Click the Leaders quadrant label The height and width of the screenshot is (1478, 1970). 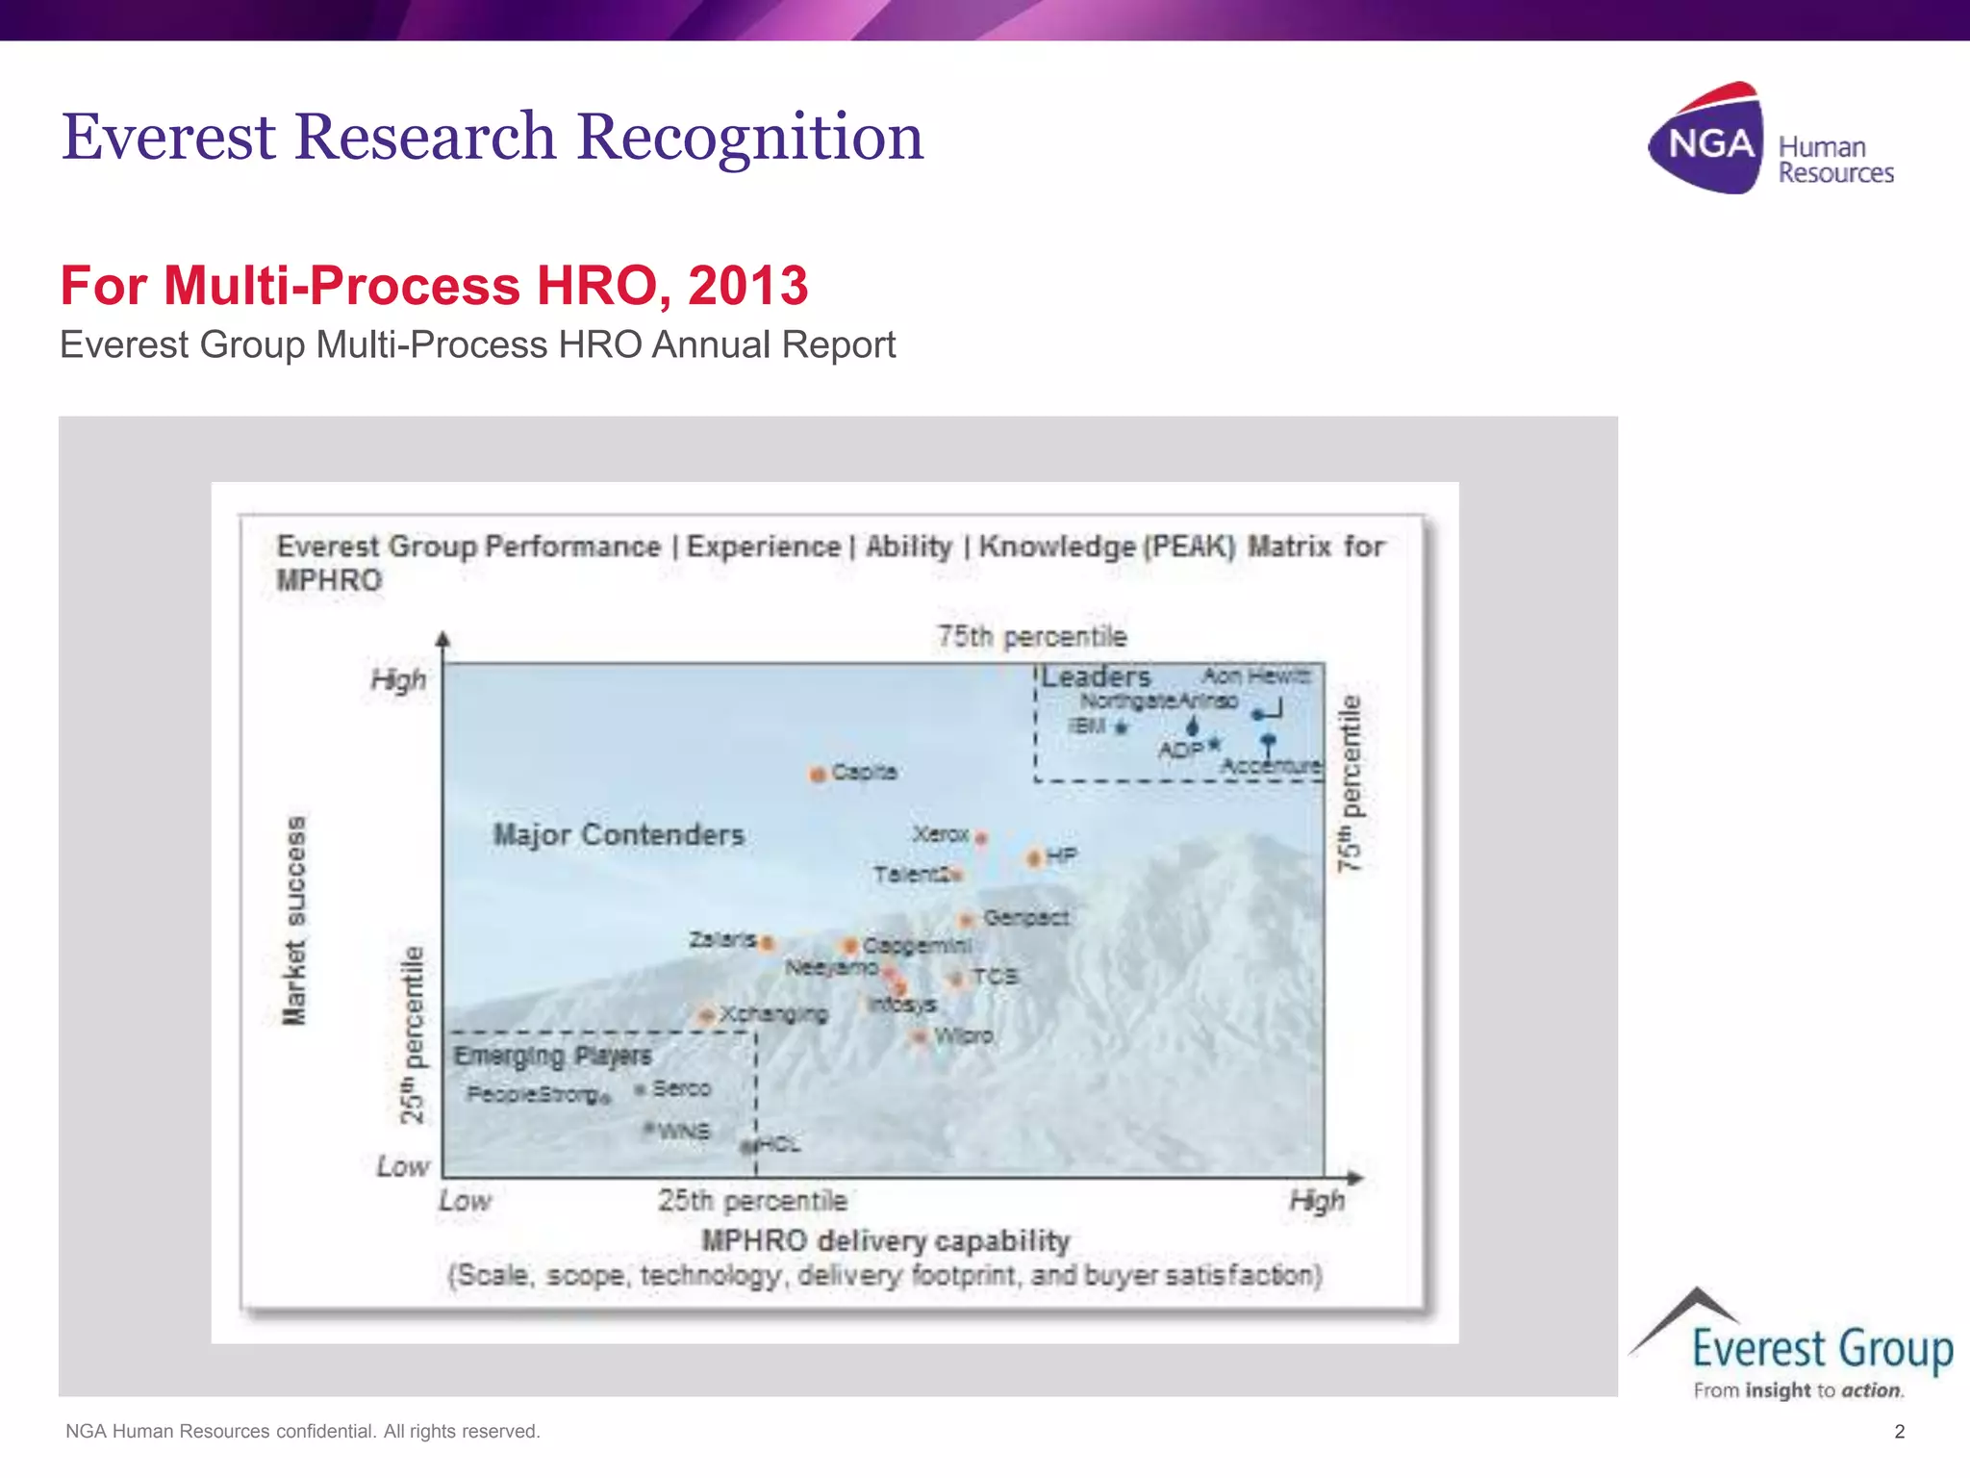(1097, 677)
